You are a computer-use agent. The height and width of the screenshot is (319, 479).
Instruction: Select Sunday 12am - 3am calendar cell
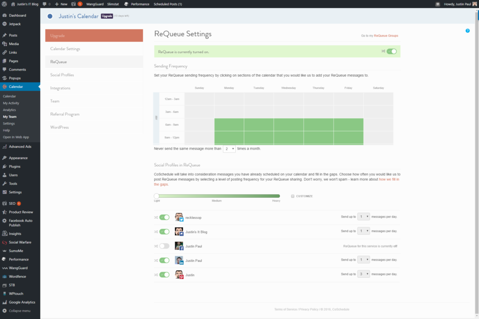[x=199, y=99]
